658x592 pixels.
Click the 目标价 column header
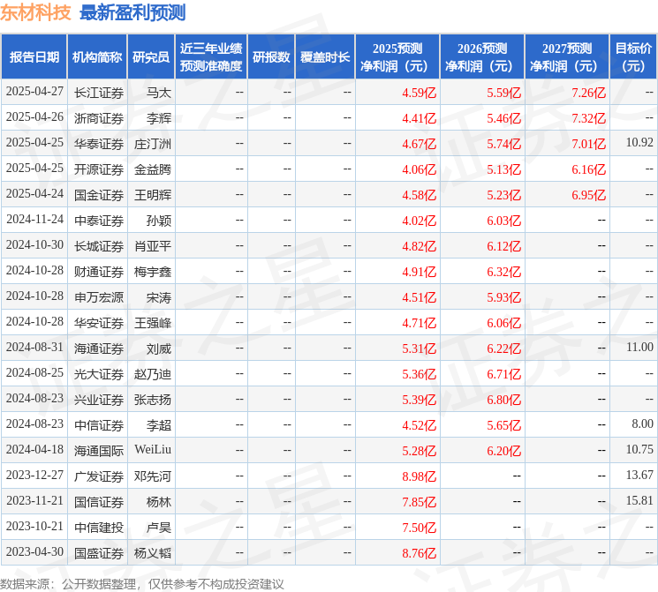pyautogui.click(x=633, y=57)
